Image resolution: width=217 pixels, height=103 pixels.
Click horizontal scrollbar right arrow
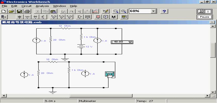207,96
